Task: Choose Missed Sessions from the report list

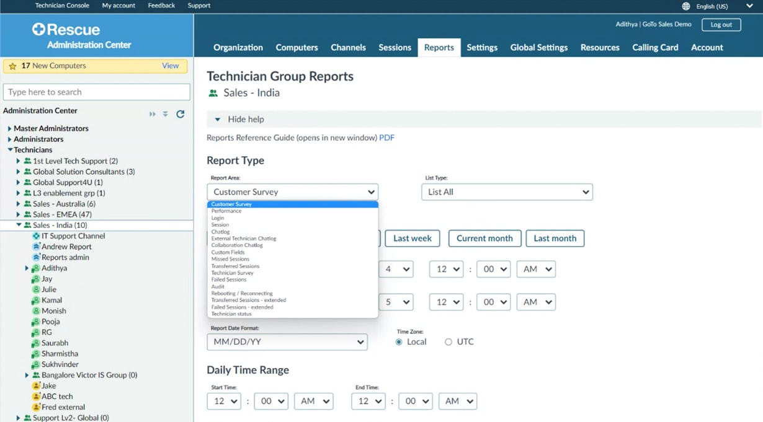Action: [230, 259]
